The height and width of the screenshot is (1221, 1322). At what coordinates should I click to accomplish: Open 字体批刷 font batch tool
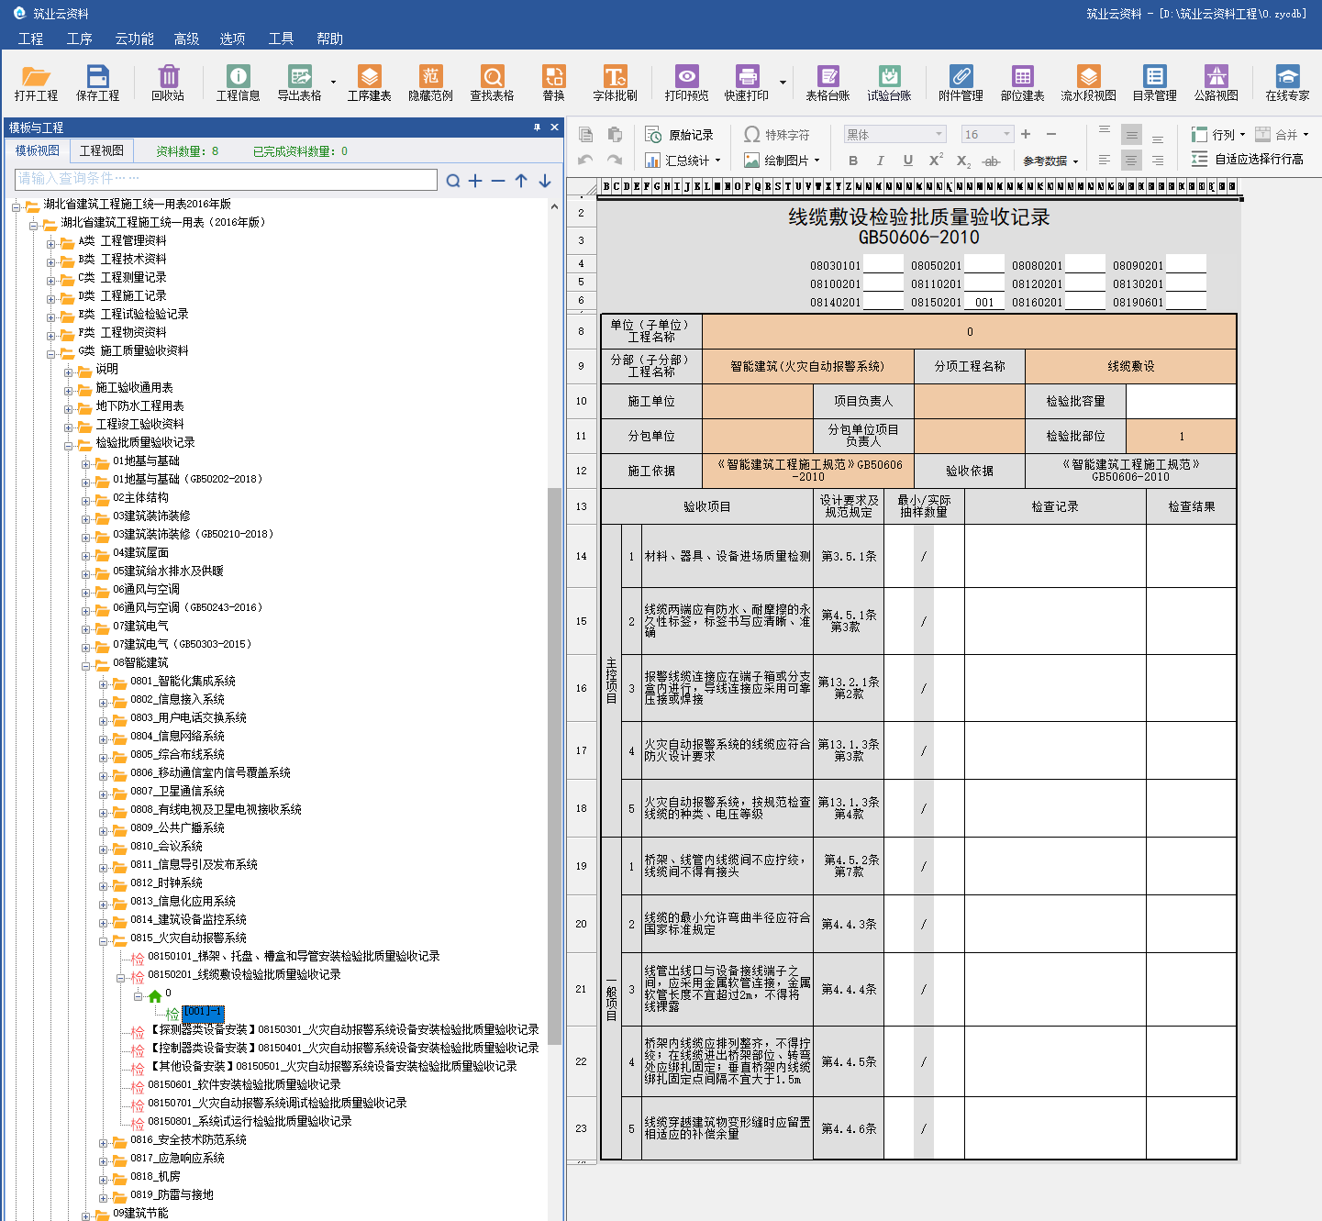click(615, 83)
